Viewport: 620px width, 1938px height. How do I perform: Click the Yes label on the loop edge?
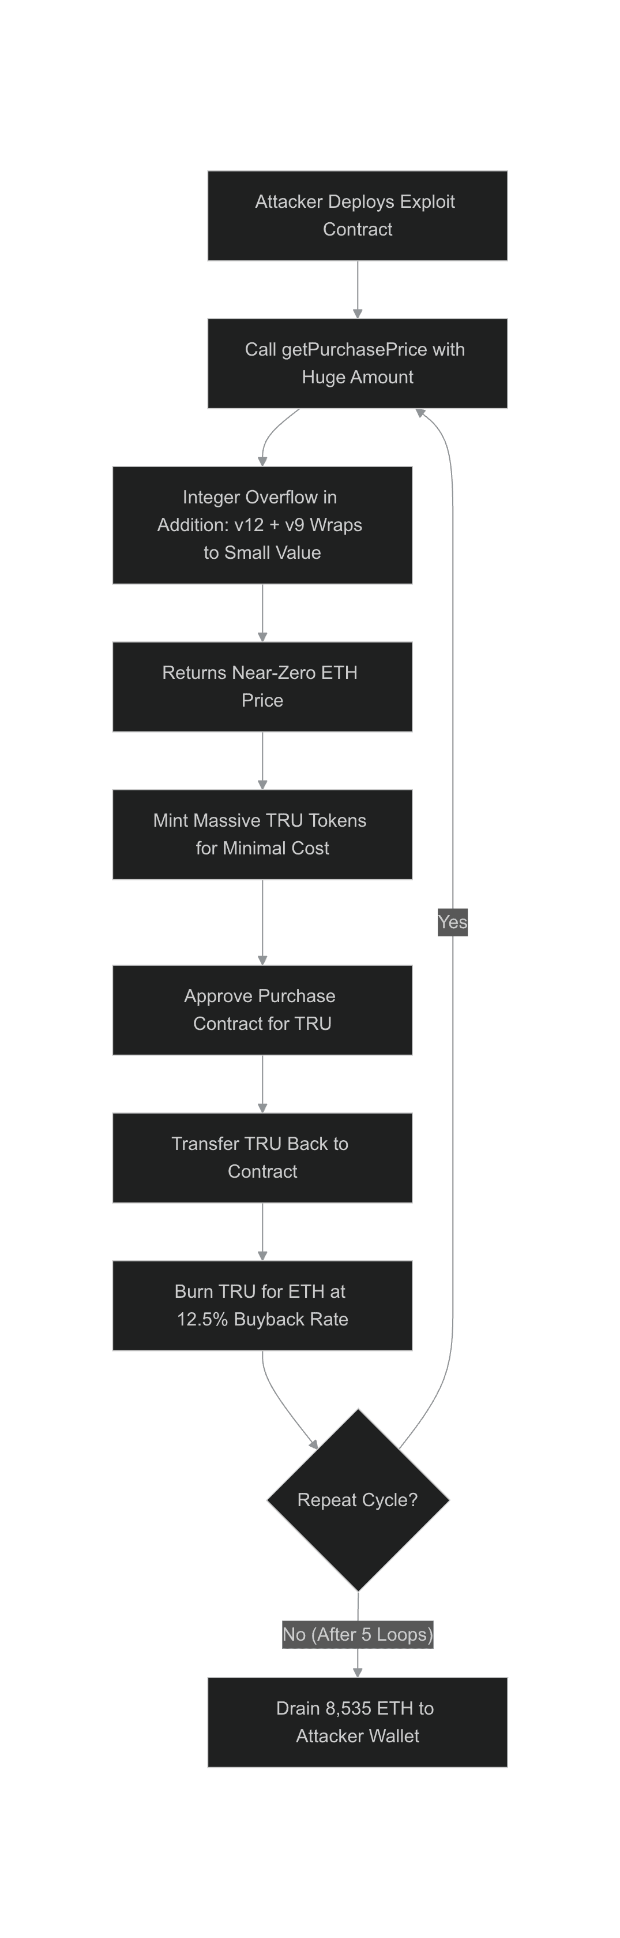(x=452, y=921)
